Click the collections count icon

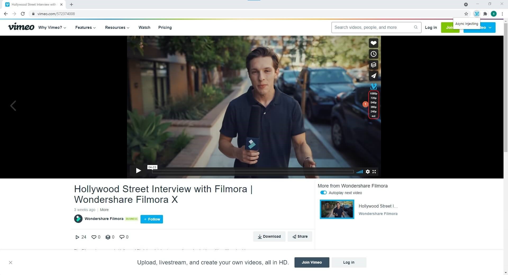click(108, 237)
